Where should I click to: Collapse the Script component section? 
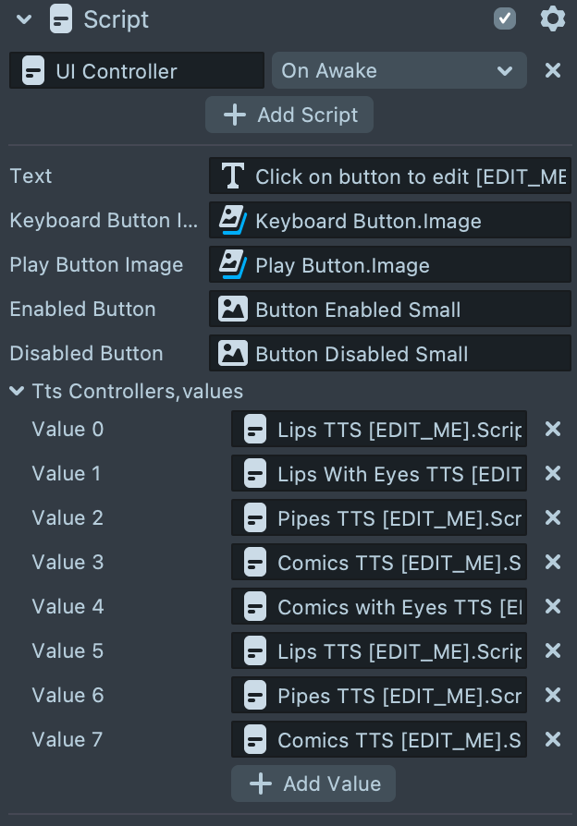24,19
